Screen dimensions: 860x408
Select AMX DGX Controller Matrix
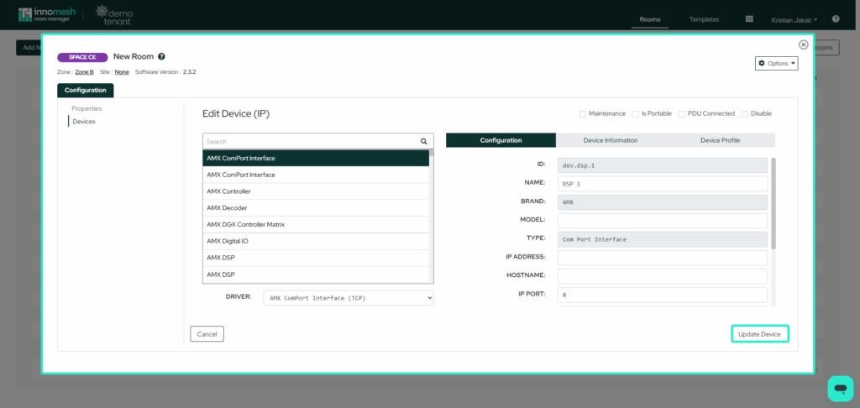pos(316,224)
